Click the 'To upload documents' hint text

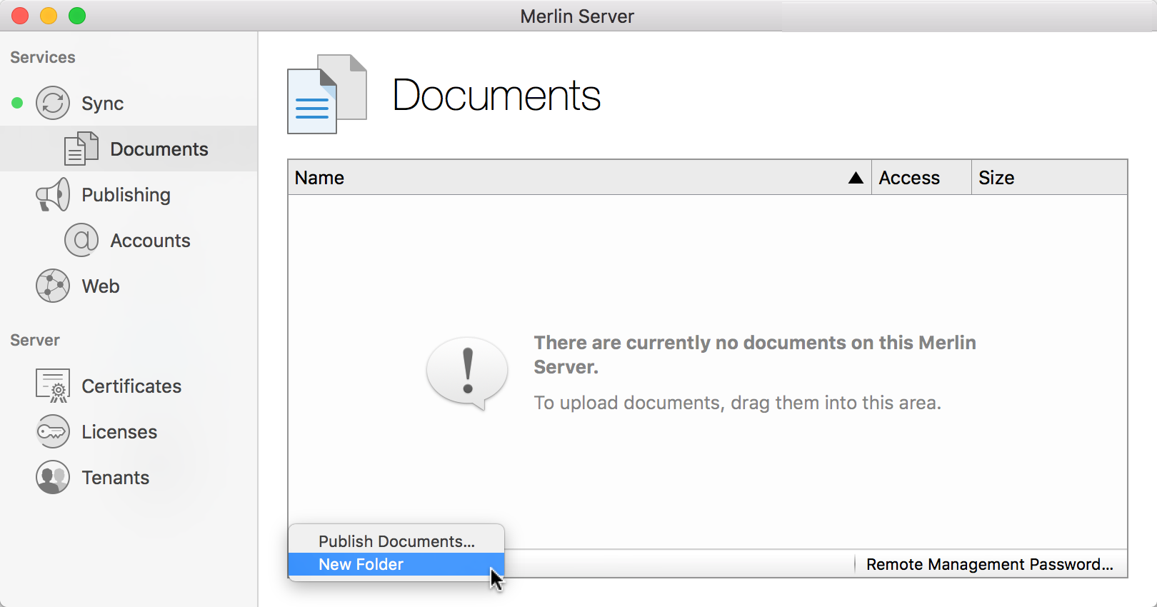737,403
